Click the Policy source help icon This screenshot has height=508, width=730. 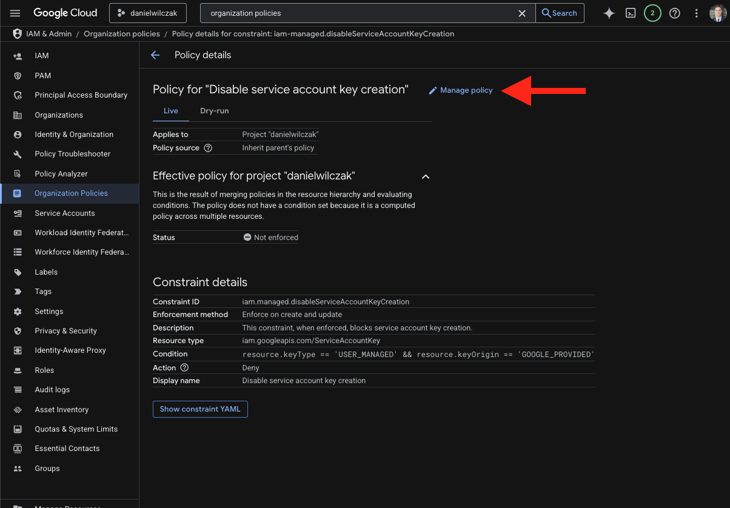(x=208, y=148)
